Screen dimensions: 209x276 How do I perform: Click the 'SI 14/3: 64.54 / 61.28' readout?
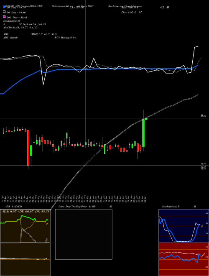pyautogui.click(x=33, y=24)
